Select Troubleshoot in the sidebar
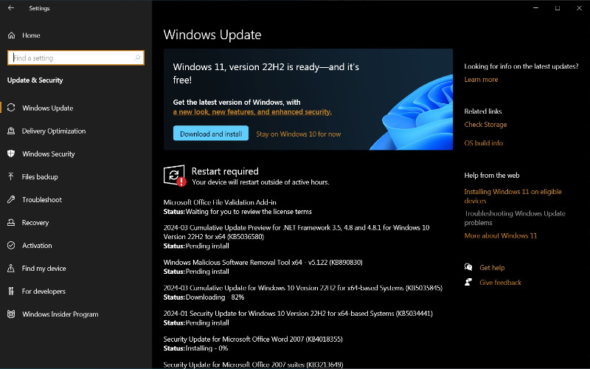This screenshot has height=369, width=590. point(42,200)
